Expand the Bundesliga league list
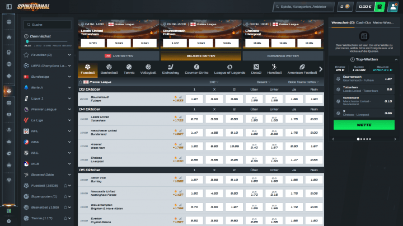The height and width of the screenshot is (226, 403). pos(69,76)
